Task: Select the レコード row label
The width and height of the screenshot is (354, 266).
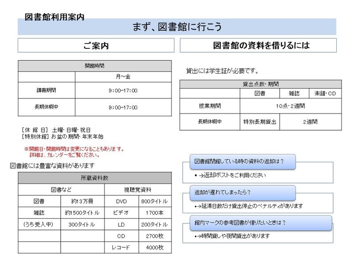Action: pyautogui.click(x=121, y=247)
